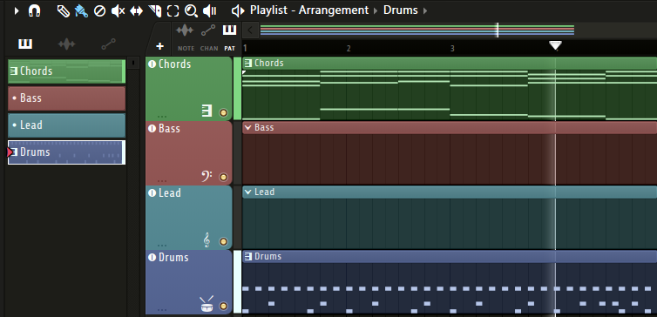Show audio clips in picker panel

click(66, 44)
